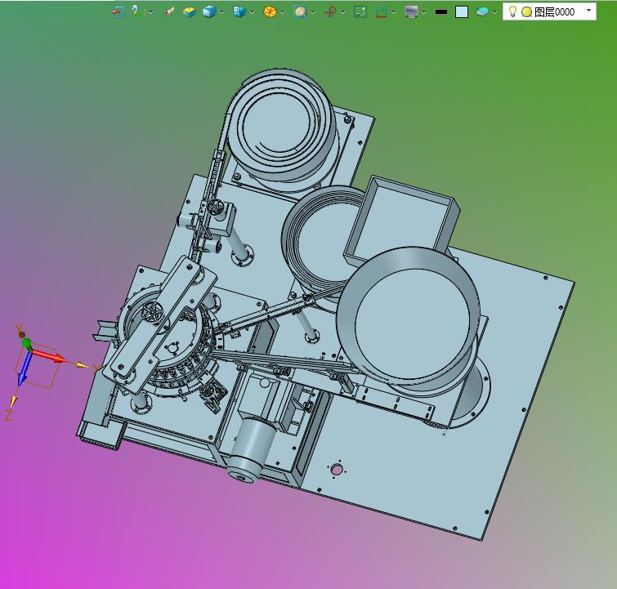Select the brush attribute tool icon

170,11
